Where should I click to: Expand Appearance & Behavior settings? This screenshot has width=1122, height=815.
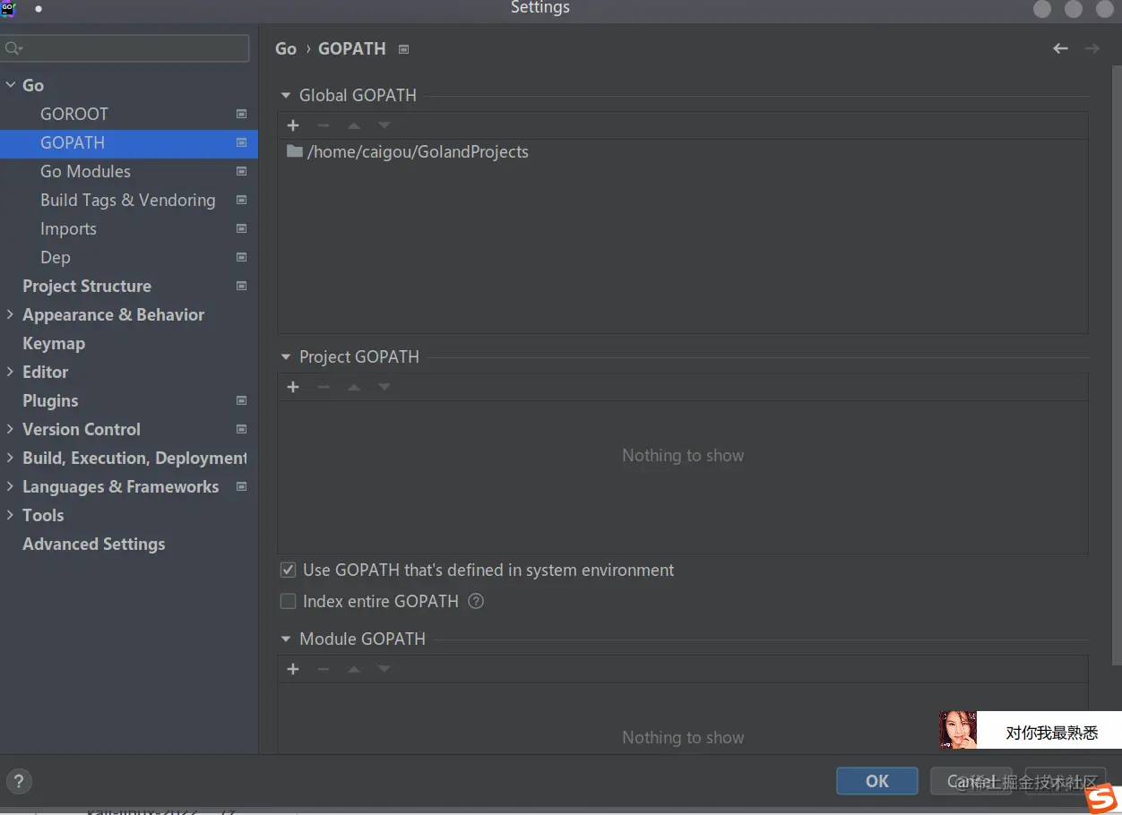click(x=11, y=314)
